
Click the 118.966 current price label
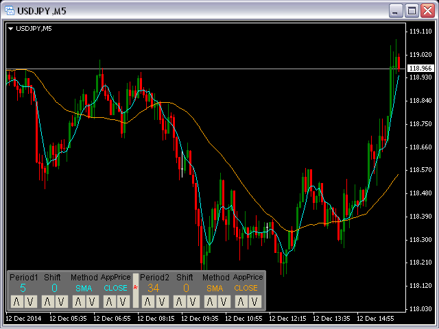point(420,69)
